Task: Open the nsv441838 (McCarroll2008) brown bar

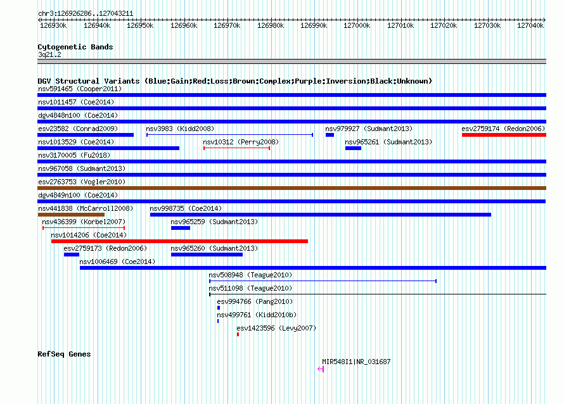Action: pos(71,215)
